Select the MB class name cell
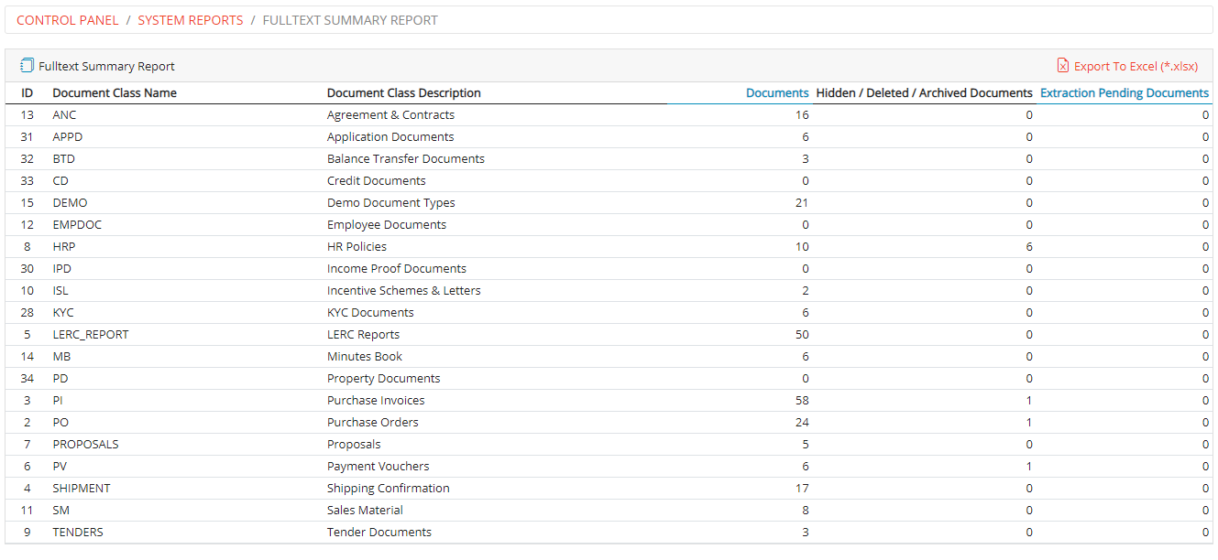This screenshot has height=560, width=1218. [61, 357]
